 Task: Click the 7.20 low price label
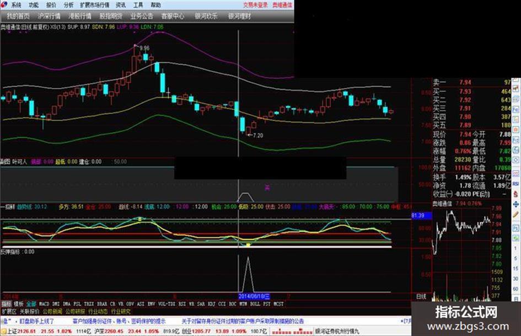point(258,135)
